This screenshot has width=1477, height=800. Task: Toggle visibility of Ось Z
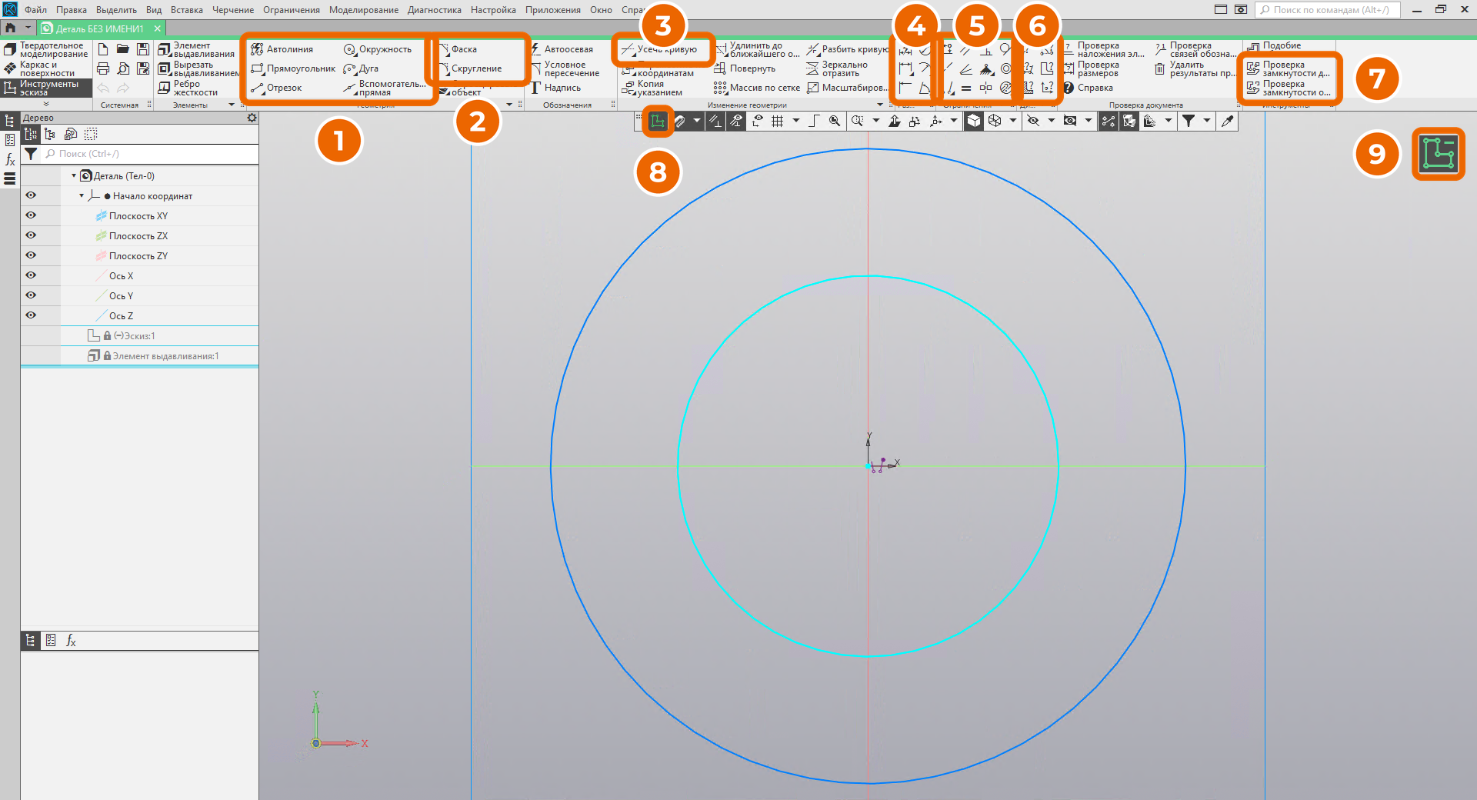coord(31,315)
